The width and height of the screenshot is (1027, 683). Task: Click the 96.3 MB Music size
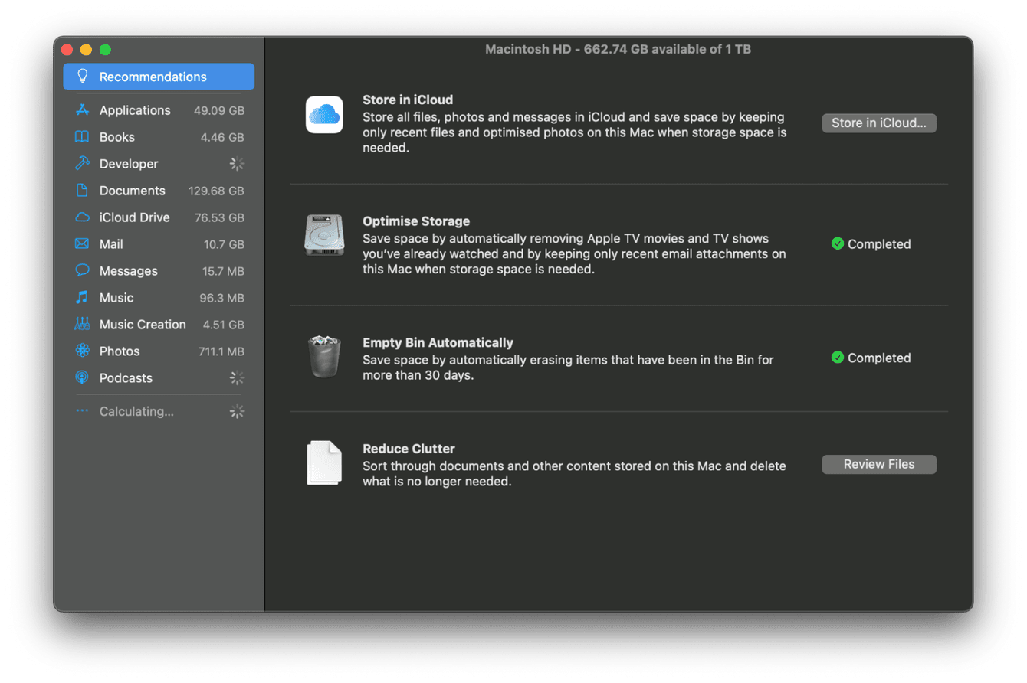(x=223, y=298)
